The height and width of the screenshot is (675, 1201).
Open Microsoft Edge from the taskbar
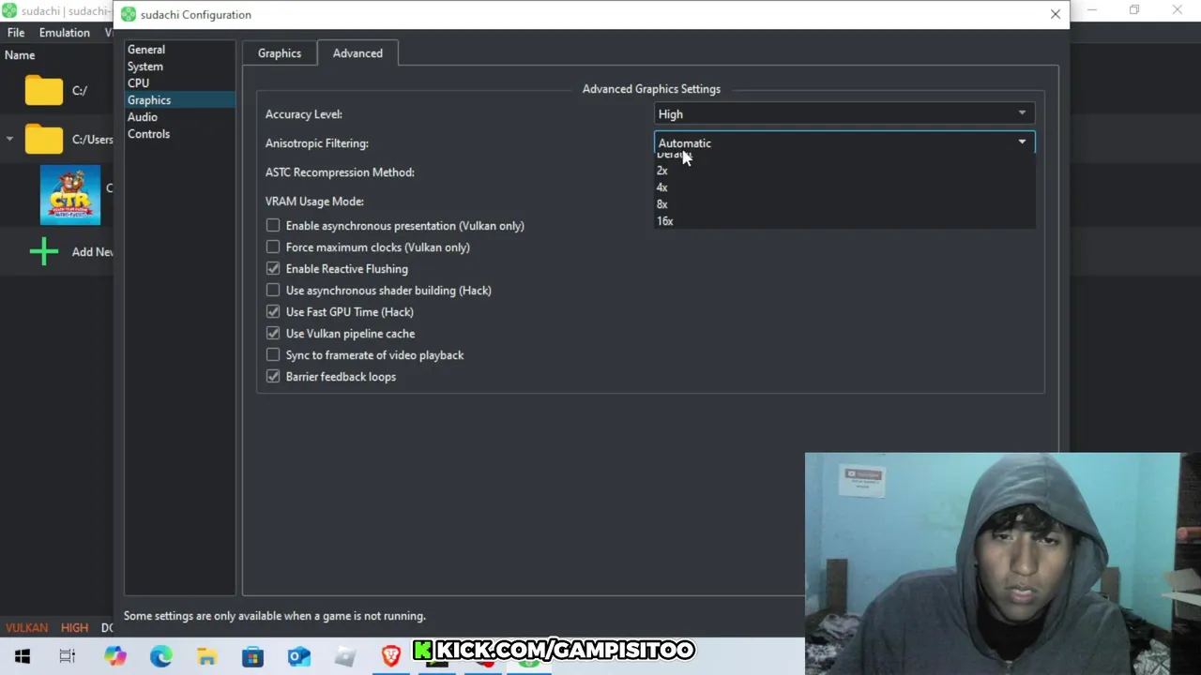coord(160,656)
